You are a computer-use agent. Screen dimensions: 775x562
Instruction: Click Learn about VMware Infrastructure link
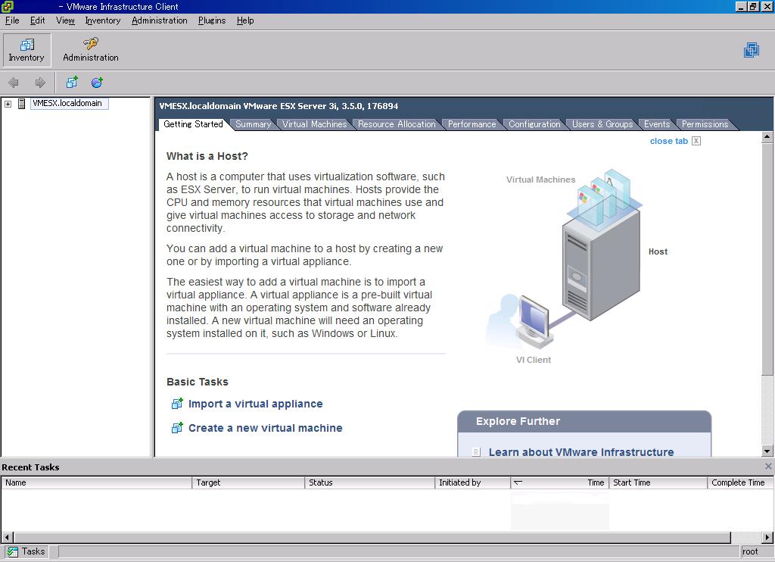581,451
